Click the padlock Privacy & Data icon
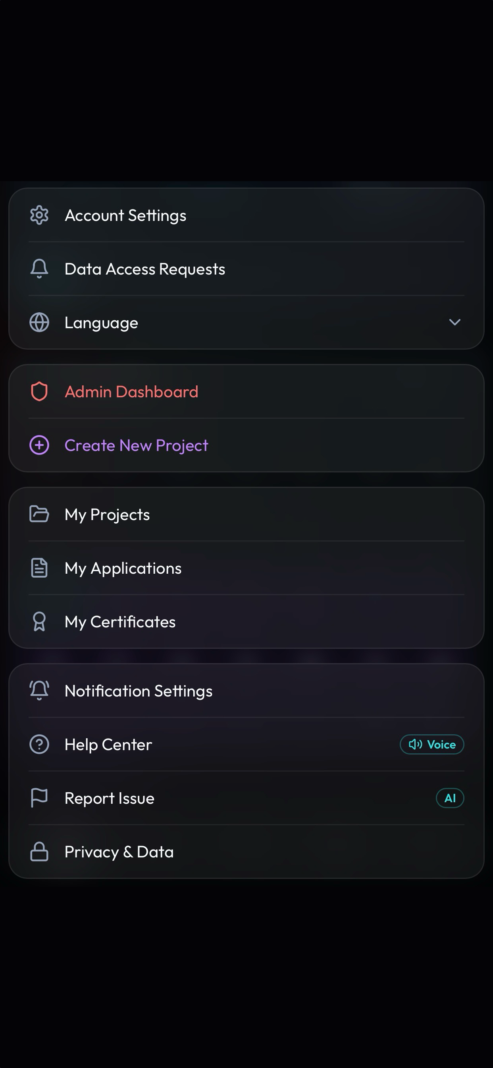The height and width of the screenshot is (1068, 493). coord(39,851)
